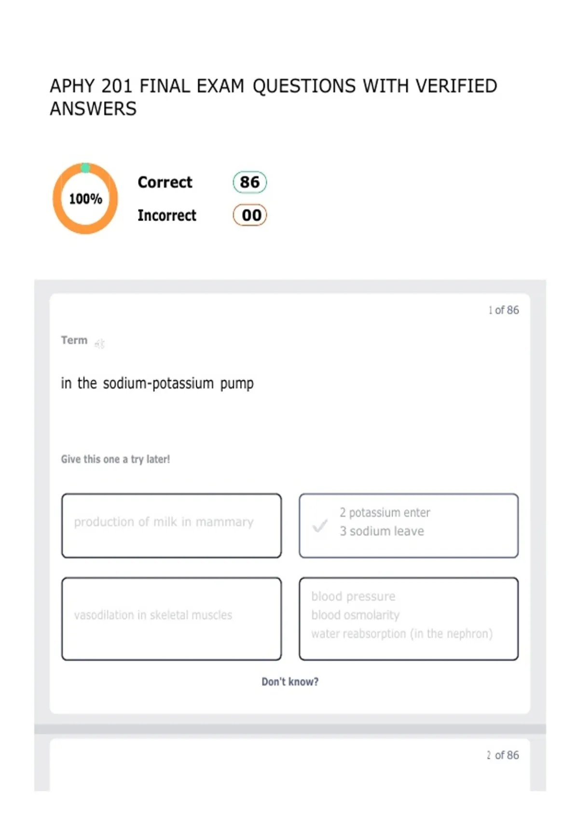Click the 'Incorrect' score label

coord(167,215)
